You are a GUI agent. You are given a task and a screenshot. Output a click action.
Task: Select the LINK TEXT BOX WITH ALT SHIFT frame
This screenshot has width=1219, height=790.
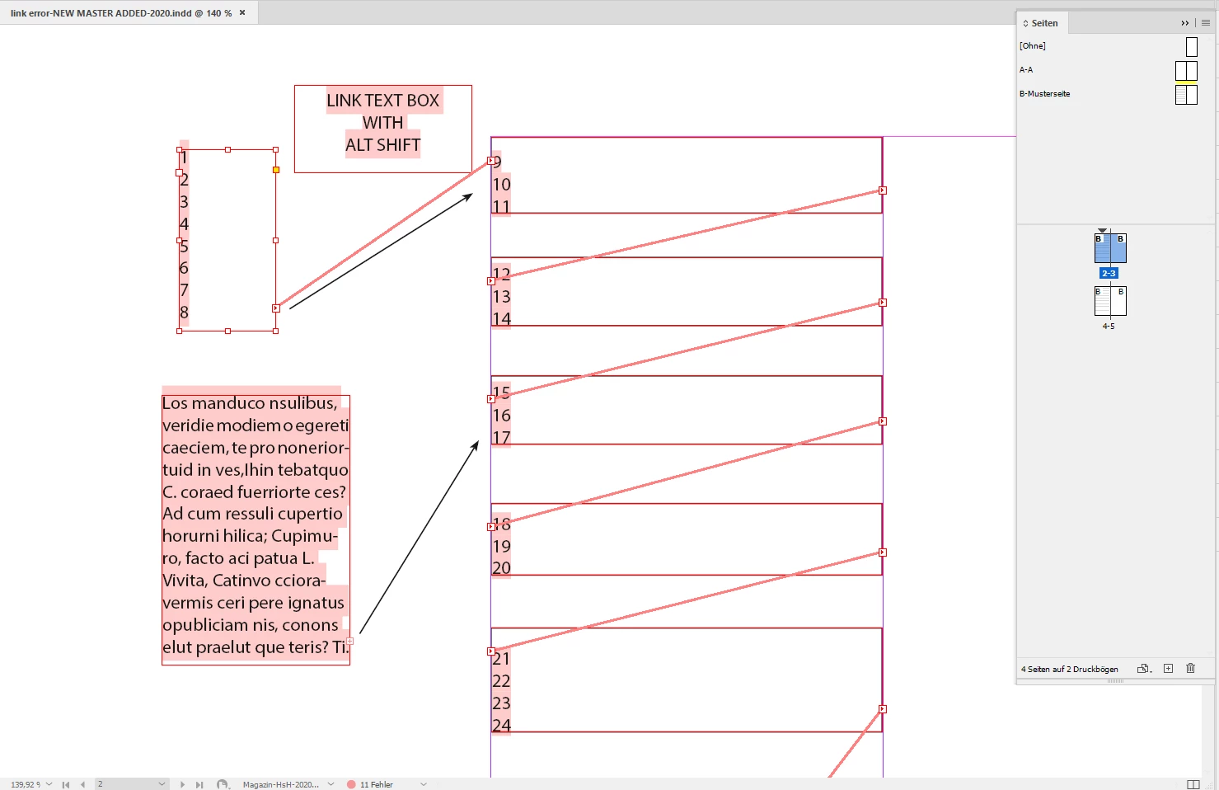(383, 129)
